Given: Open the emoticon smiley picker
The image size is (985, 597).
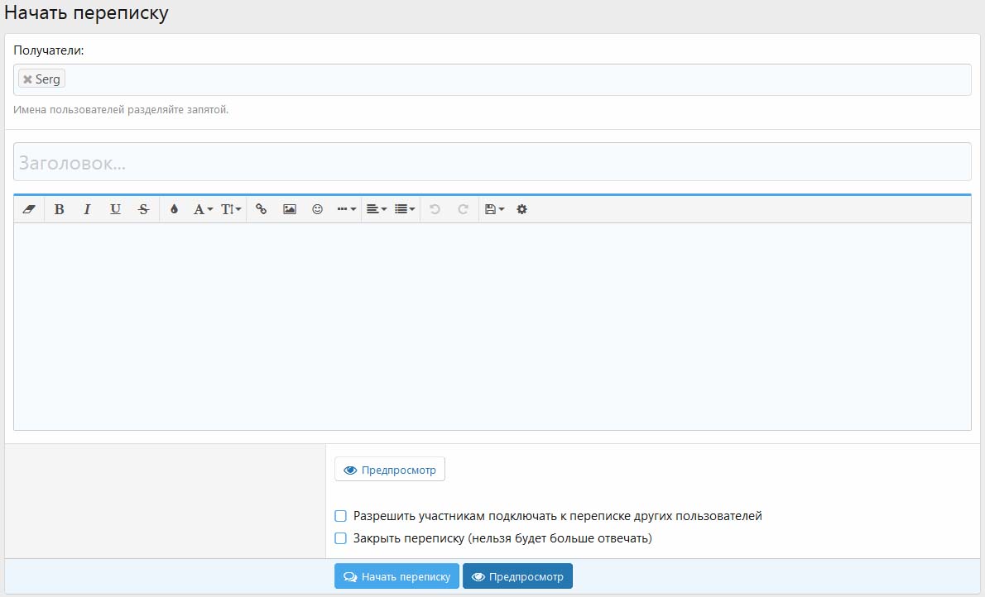Looking at the screenshot, I should pos(317,209).
